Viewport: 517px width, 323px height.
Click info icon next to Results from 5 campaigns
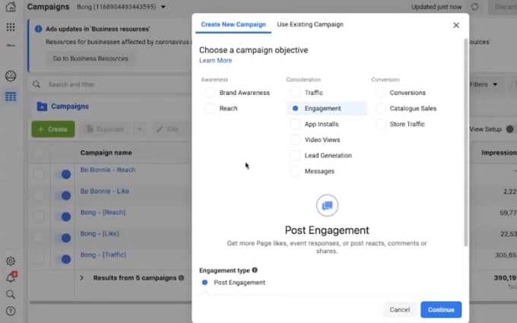[181, 278]
